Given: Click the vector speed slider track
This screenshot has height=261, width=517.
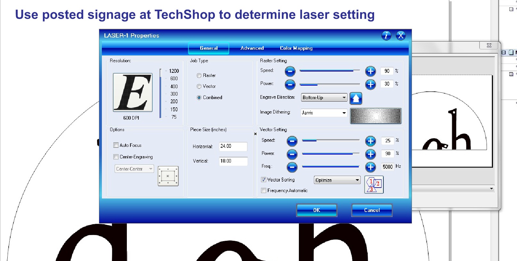Looking at the screenshot, I should coord(331,140).
